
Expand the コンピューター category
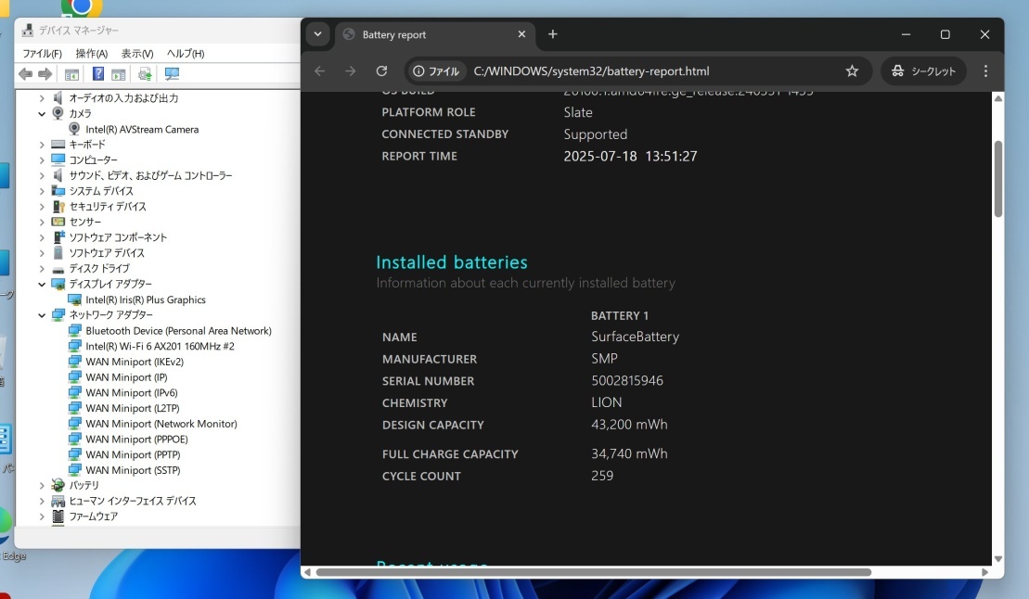42,160
